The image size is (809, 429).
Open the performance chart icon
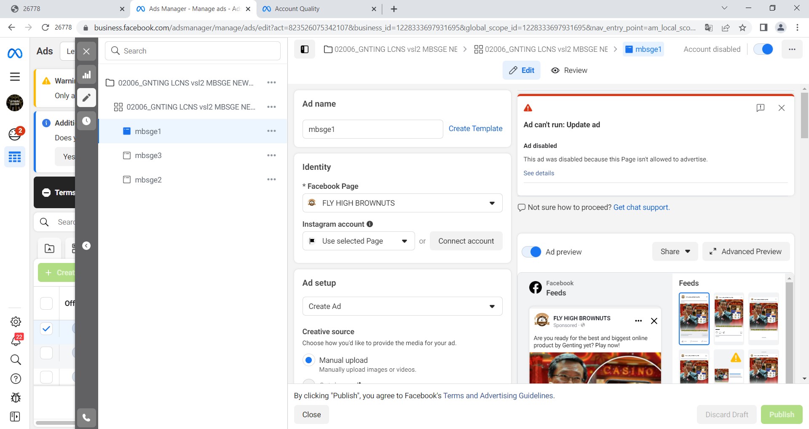pos(86,75)
